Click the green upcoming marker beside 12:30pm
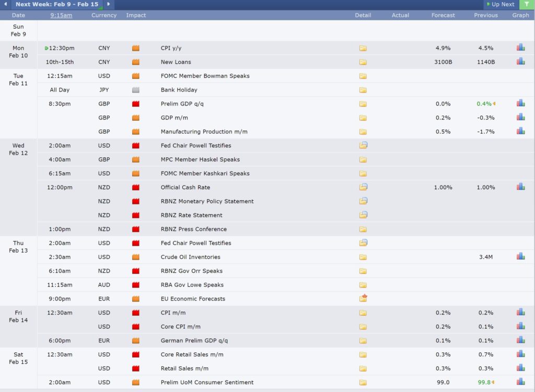This screenshot has width=535, height=392. (x=46, y=49)
